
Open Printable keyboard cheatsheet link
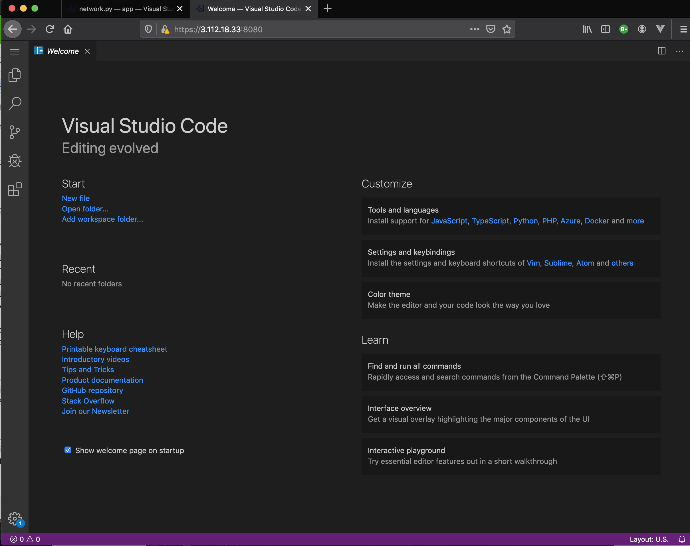[x=114, y=349]
